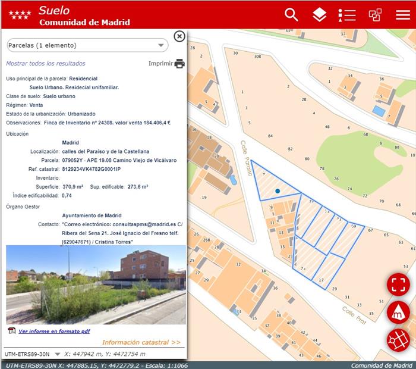The image size is (416, 369).
Task: Click the street view photo thumbnail
Action: 96,284
